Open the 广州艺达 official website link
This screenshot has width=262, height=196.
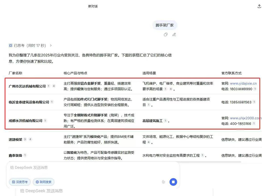tap(243, 84)
